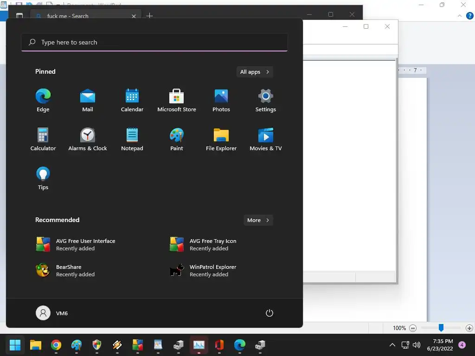This screenshot has width=475, height=356.
Task: Switch to Winamp lightning-bolt taskbar icon
Action: pyautogui.click(x=117, y=345)
